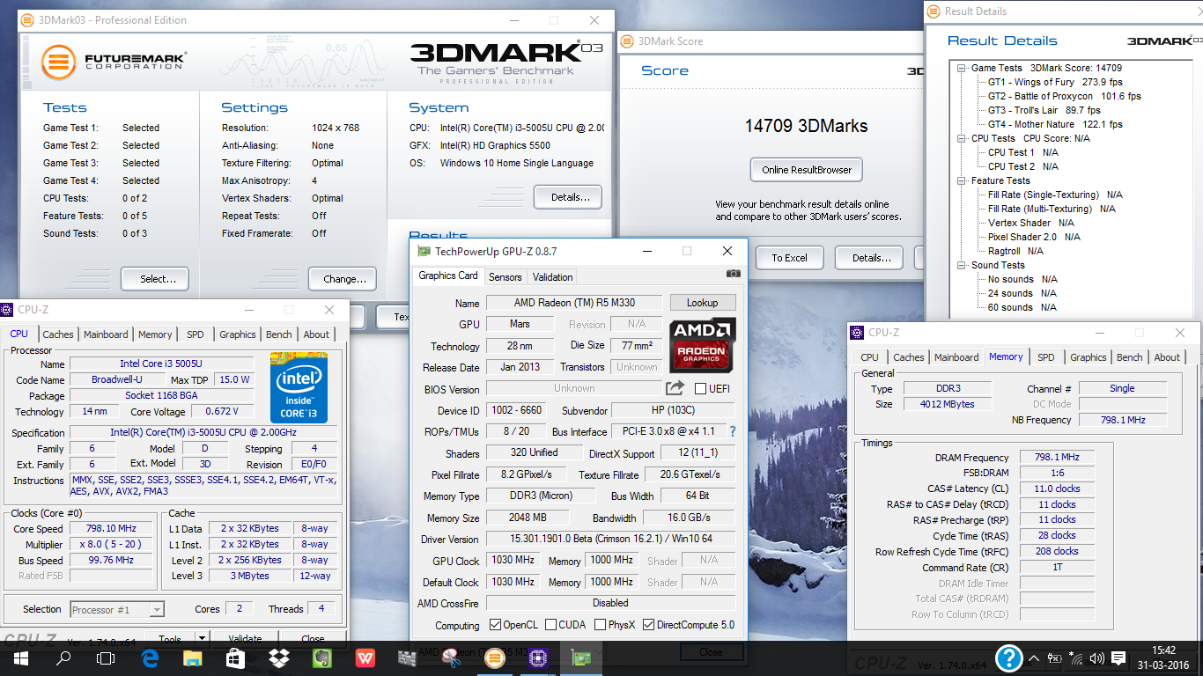Open the Graphics tab in right CPU-Z
The width and height of the screenshot is (1203, 676).
1089,357
